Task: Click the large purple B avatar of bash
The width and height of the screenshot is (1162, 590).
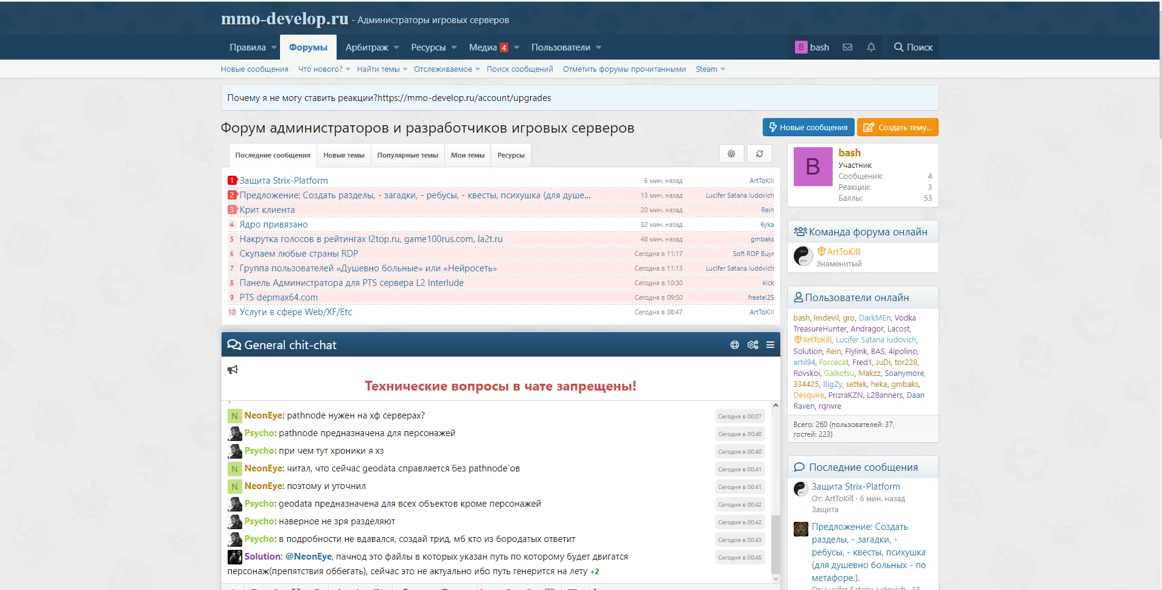Action: coord(813,166)
